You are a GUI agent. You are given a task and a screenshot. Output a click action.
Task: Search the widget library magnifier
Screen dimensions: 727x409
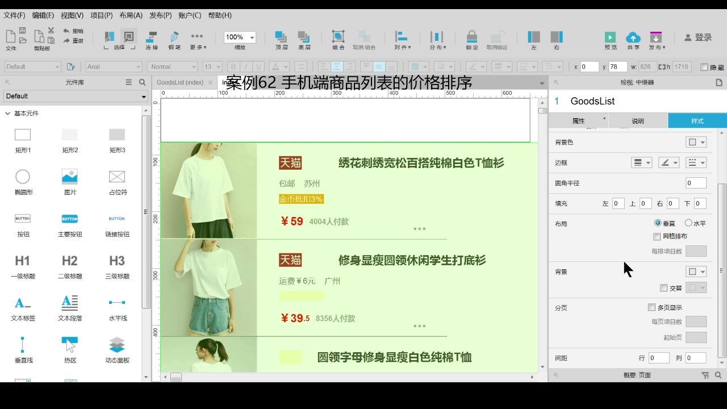[x=143, y=82]
